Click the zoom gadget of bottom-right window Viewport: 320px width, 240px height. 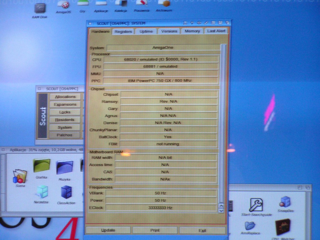pos(300,187)
